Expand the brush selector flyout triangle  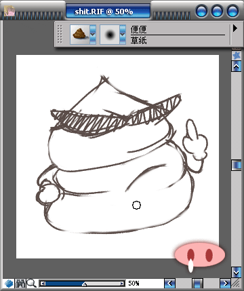(x=235, y=28)
